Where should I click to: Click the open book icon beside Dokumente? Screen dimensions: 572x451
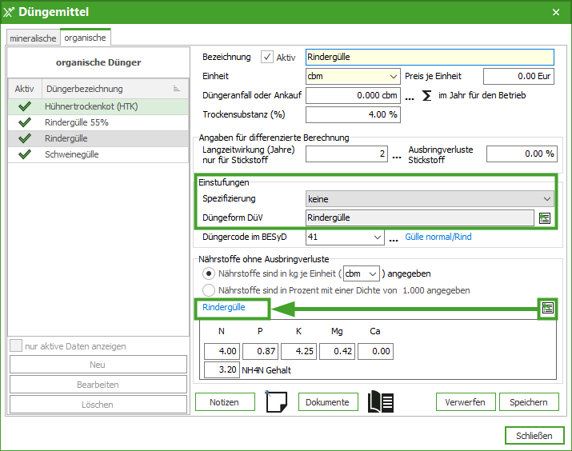point(381,401)
